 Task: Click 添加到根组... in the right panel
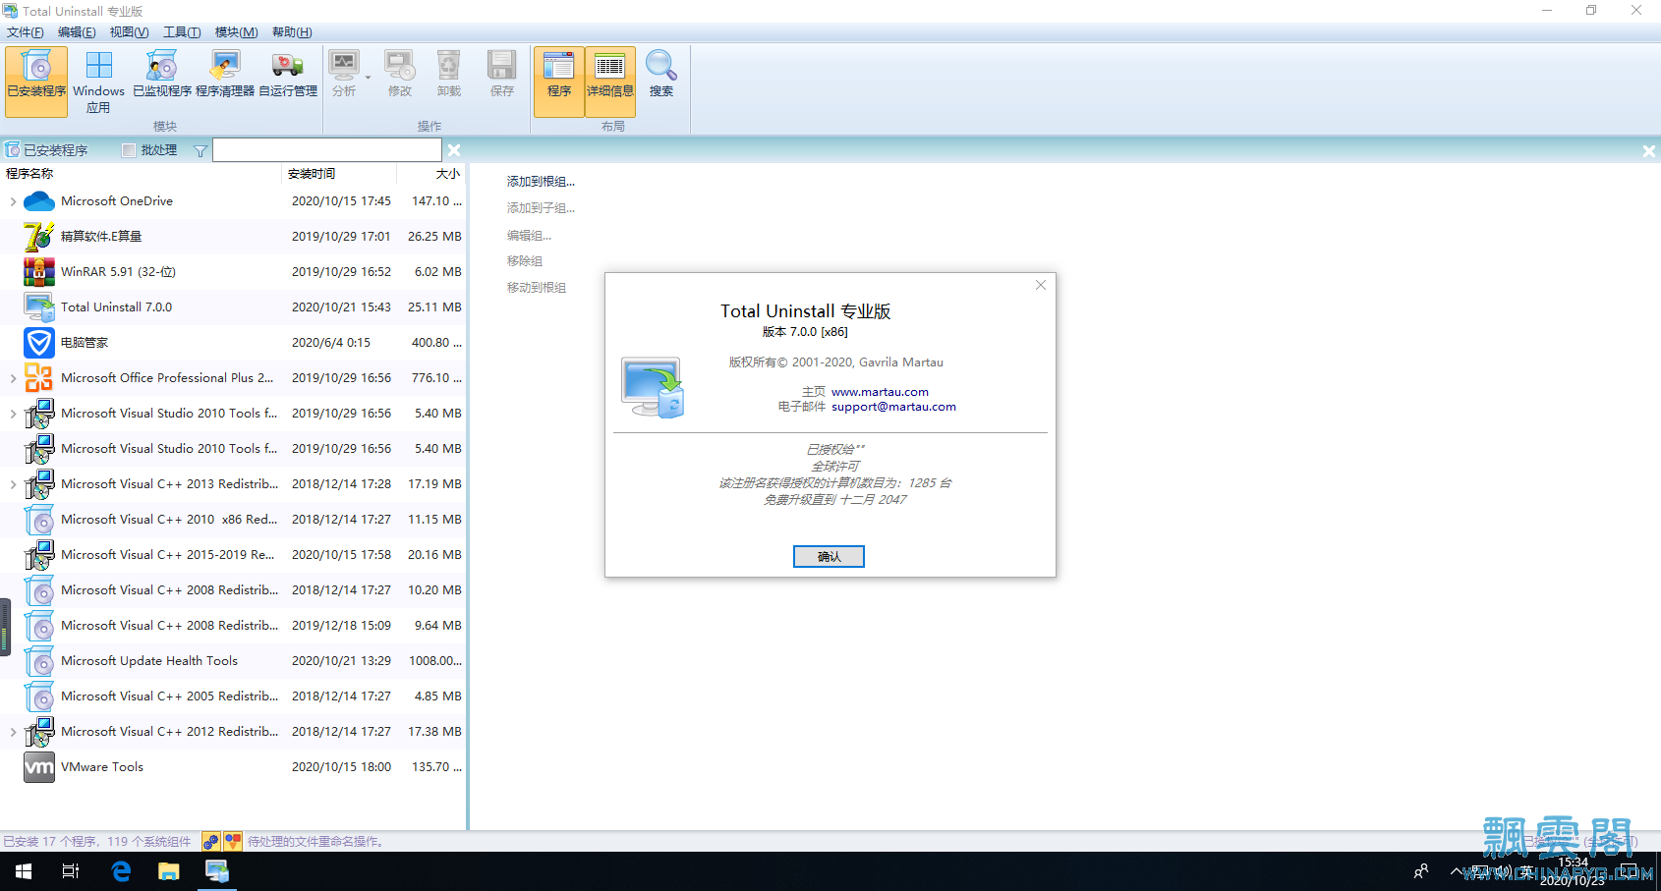pyautogui.click(x=541, y=182)
